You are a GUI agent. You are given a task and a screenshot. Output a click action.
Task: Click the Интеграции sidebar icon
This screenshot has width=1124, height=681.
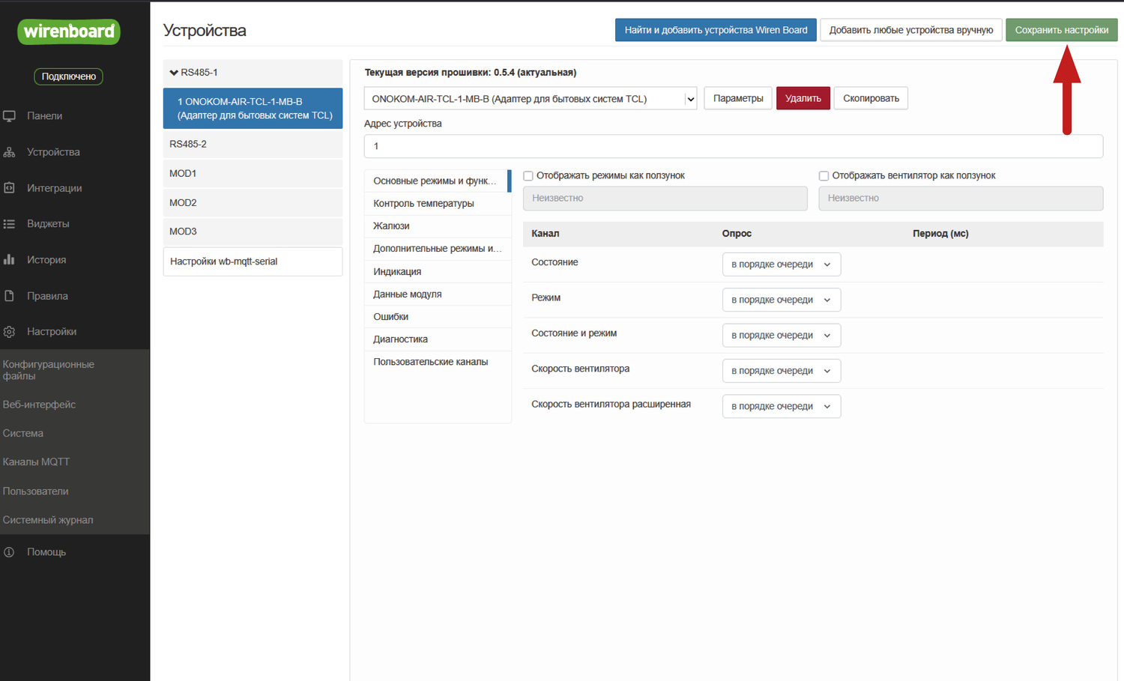(x=9, y=188)
